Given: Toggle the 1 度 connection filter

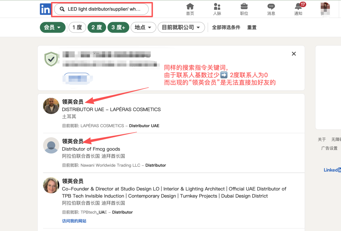Looking at the screenshot, I should 77,27.
